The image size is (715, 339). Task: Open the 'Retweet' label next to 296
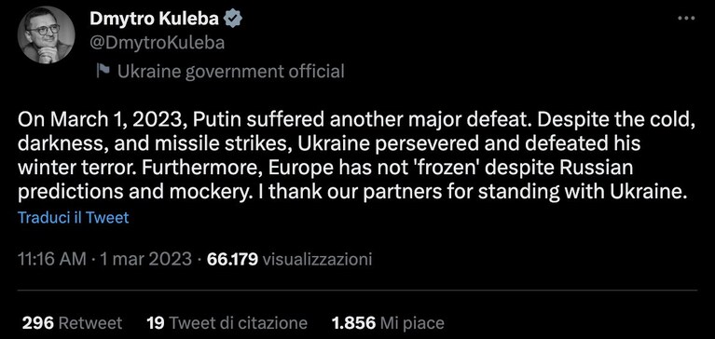(90, 323)
